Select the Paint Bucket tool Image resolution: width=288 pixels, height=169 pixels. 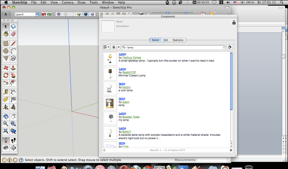point(6,34)
